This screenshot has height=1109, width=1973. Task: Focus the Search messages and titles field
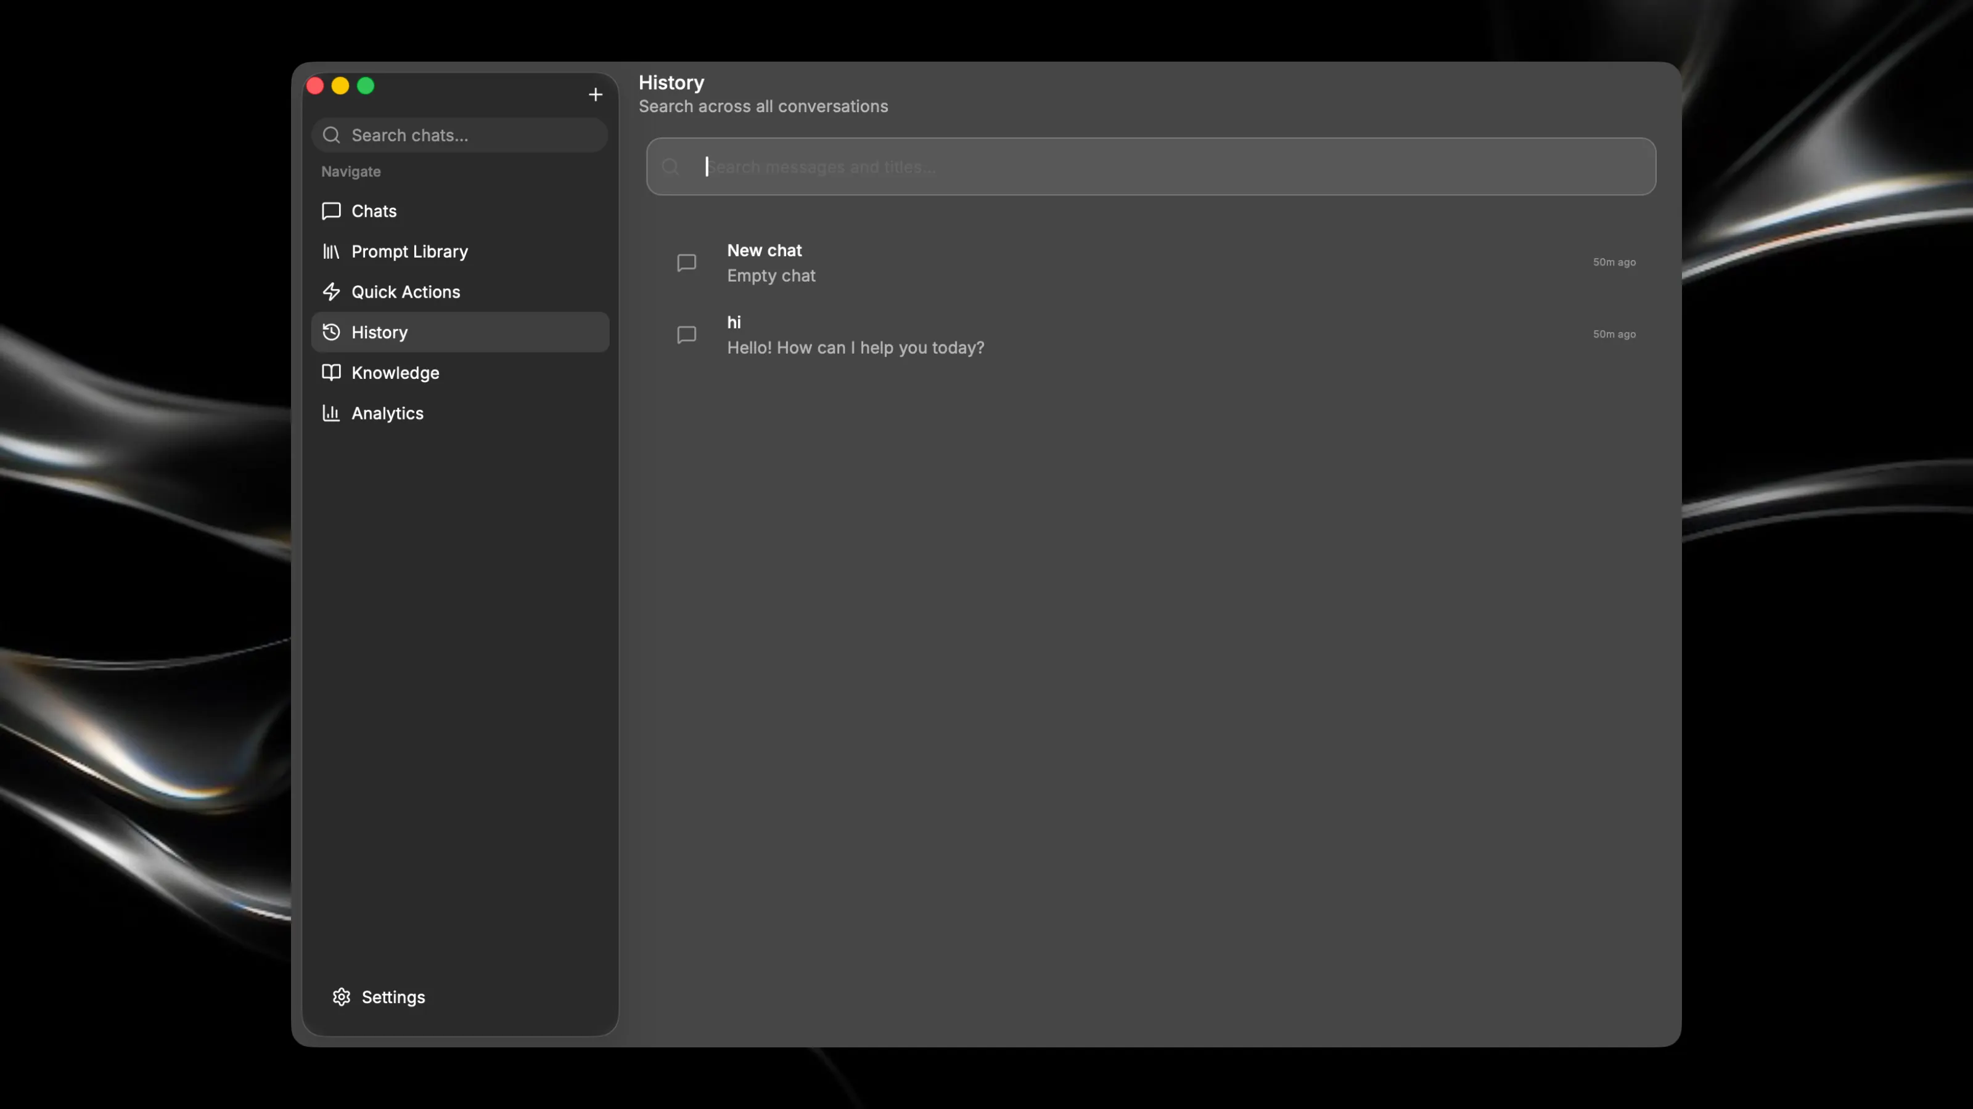click(1151, 167)
